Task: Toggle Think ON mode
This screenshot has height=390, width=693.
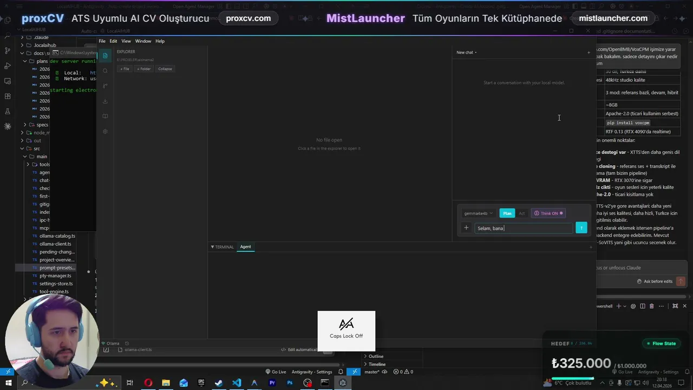Action: coord(548,213)
